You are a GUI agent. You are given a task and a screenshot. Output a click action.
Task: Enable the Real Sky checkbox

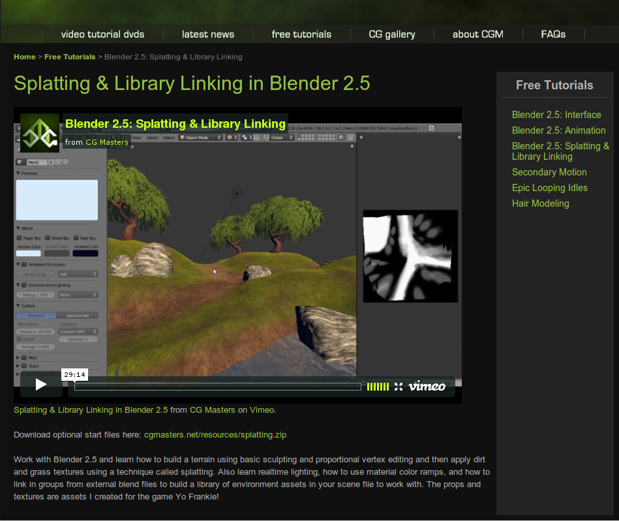point(76,237)
